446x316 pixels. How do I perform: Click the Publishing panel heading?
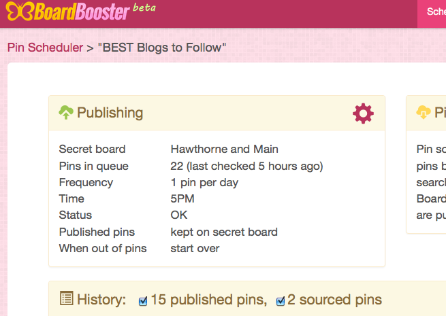(110, 112)
